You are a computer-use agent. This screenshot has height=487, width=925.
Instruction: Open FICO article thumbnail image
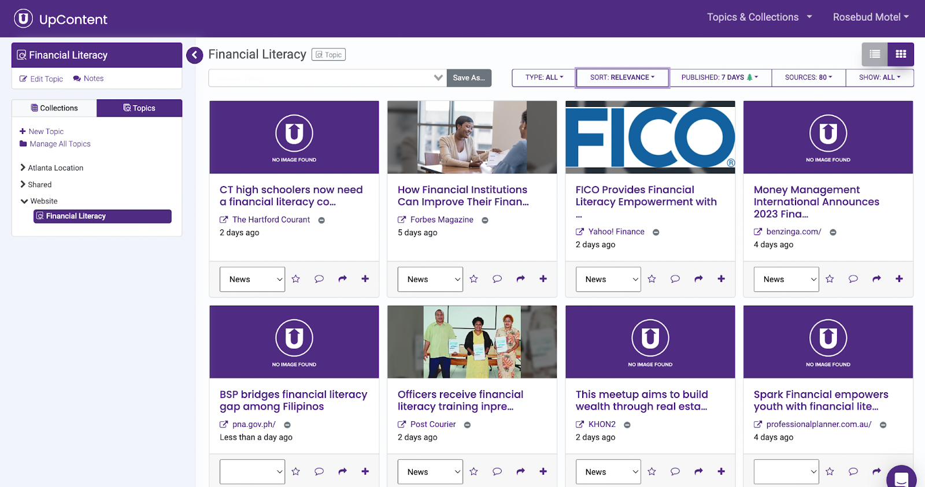click(x=650, y=137)
